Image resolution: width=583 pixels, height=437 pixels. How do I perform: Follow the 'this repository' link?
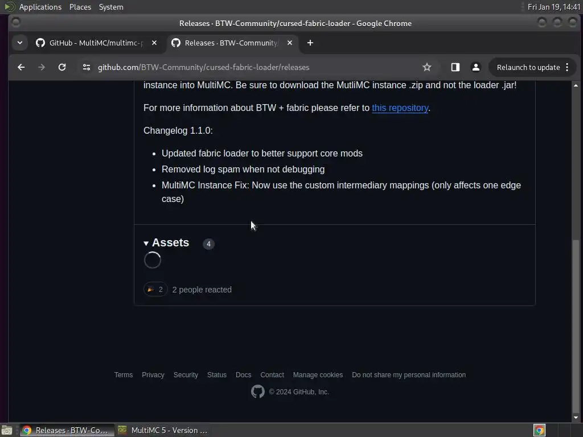[x=400, y=108]
